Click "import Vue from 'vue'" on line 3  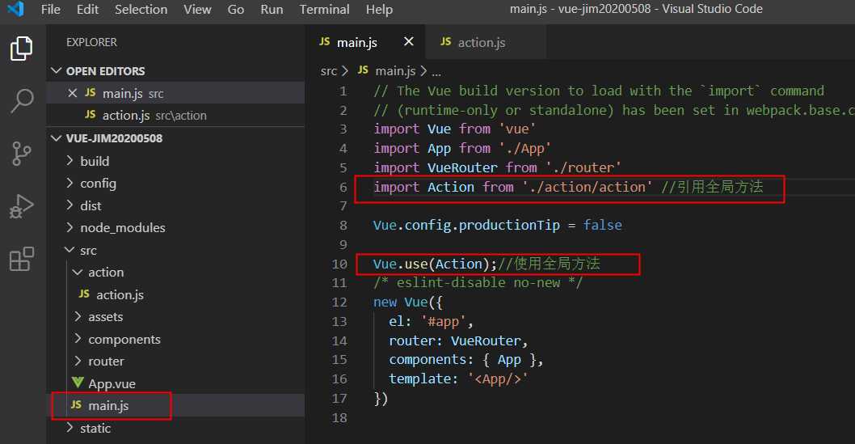coord(454,129)
